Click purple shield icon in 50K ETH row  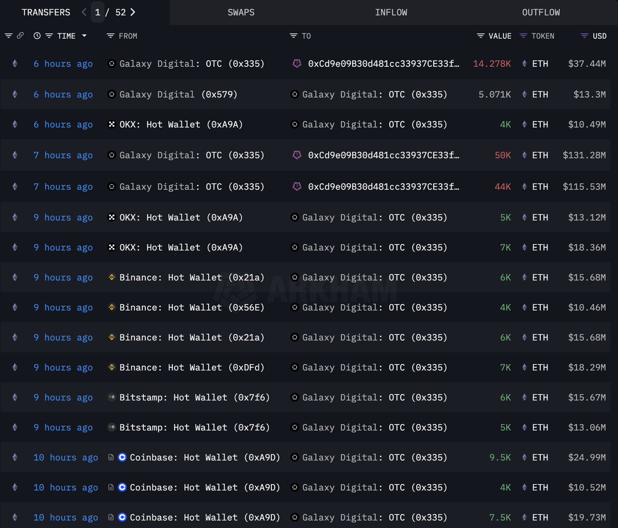tap(297, 155)
